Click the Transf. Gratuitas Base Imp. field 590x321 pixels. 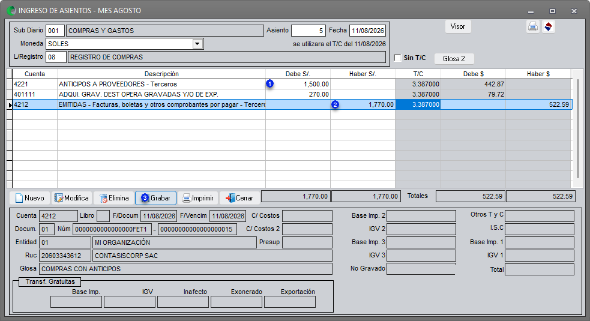pyautogui.click(x=76, y=302)
